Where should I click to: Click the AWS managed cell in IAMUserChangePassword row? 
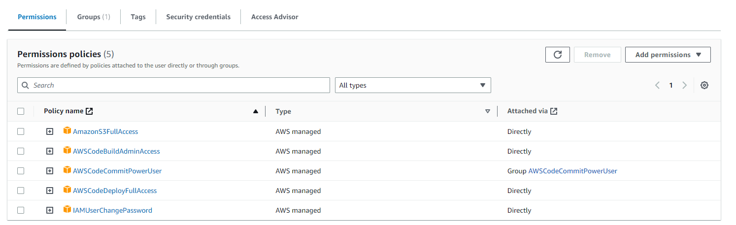(x=298, y=210)
